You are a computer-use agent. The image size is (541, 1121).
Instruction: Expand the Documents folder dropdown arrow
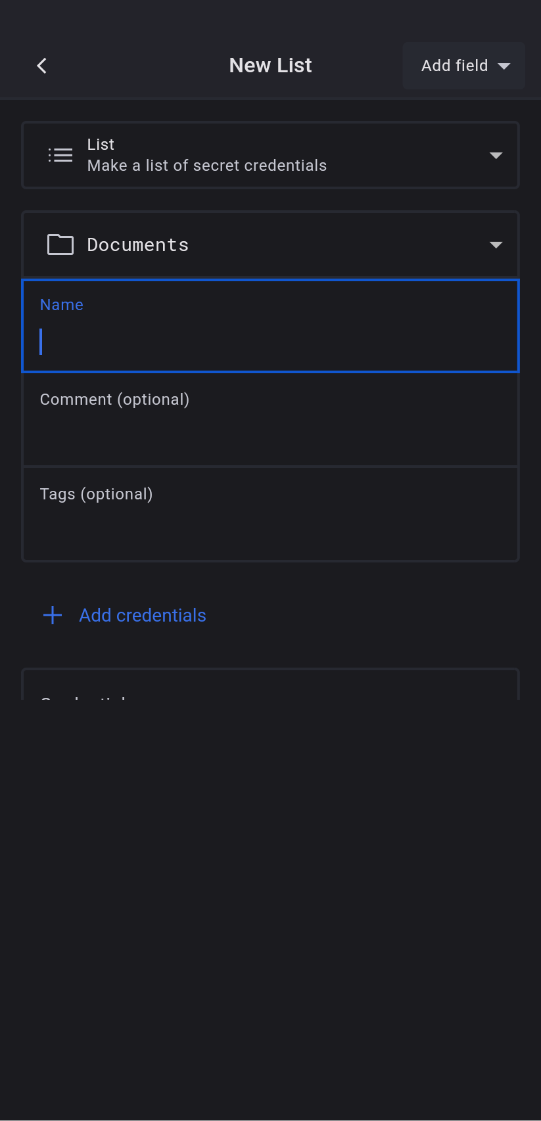496,245
